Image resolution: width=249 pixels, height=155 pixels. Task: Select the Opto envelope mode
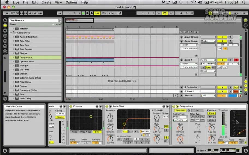(212, 120)
